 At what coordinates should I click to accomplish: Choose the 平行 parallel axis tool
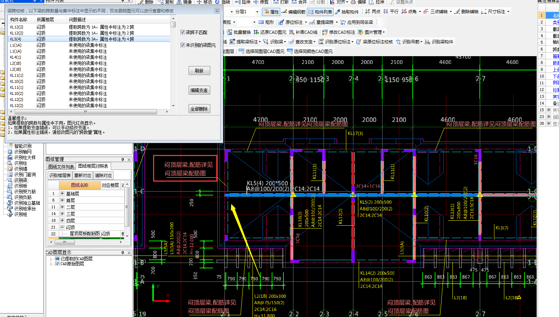coord(391,12)
